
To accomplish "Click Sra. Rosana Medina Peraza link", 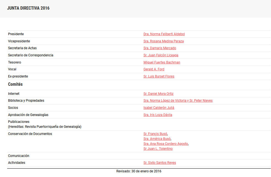I will pos(163,41).
